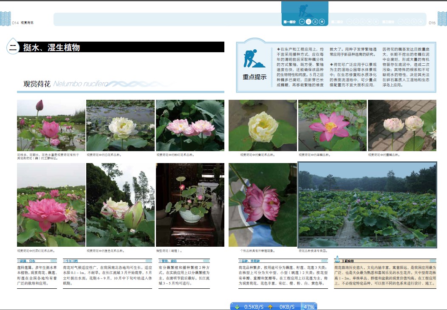Screen dimensions: 447x310
Task: Click the 挺水、湿生植物 section heading
Action: pos(51,47)
